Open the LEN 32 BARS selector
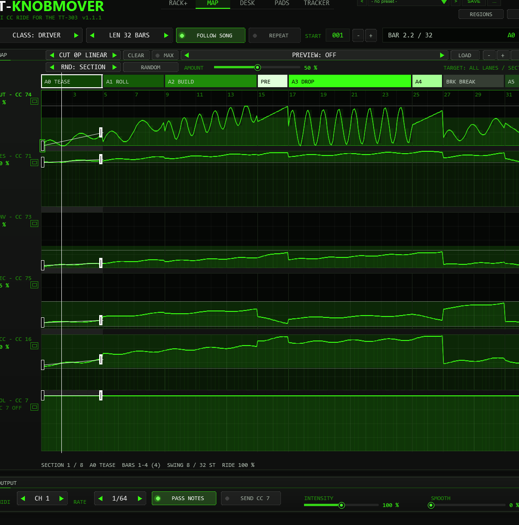 [x=129, y=35]
